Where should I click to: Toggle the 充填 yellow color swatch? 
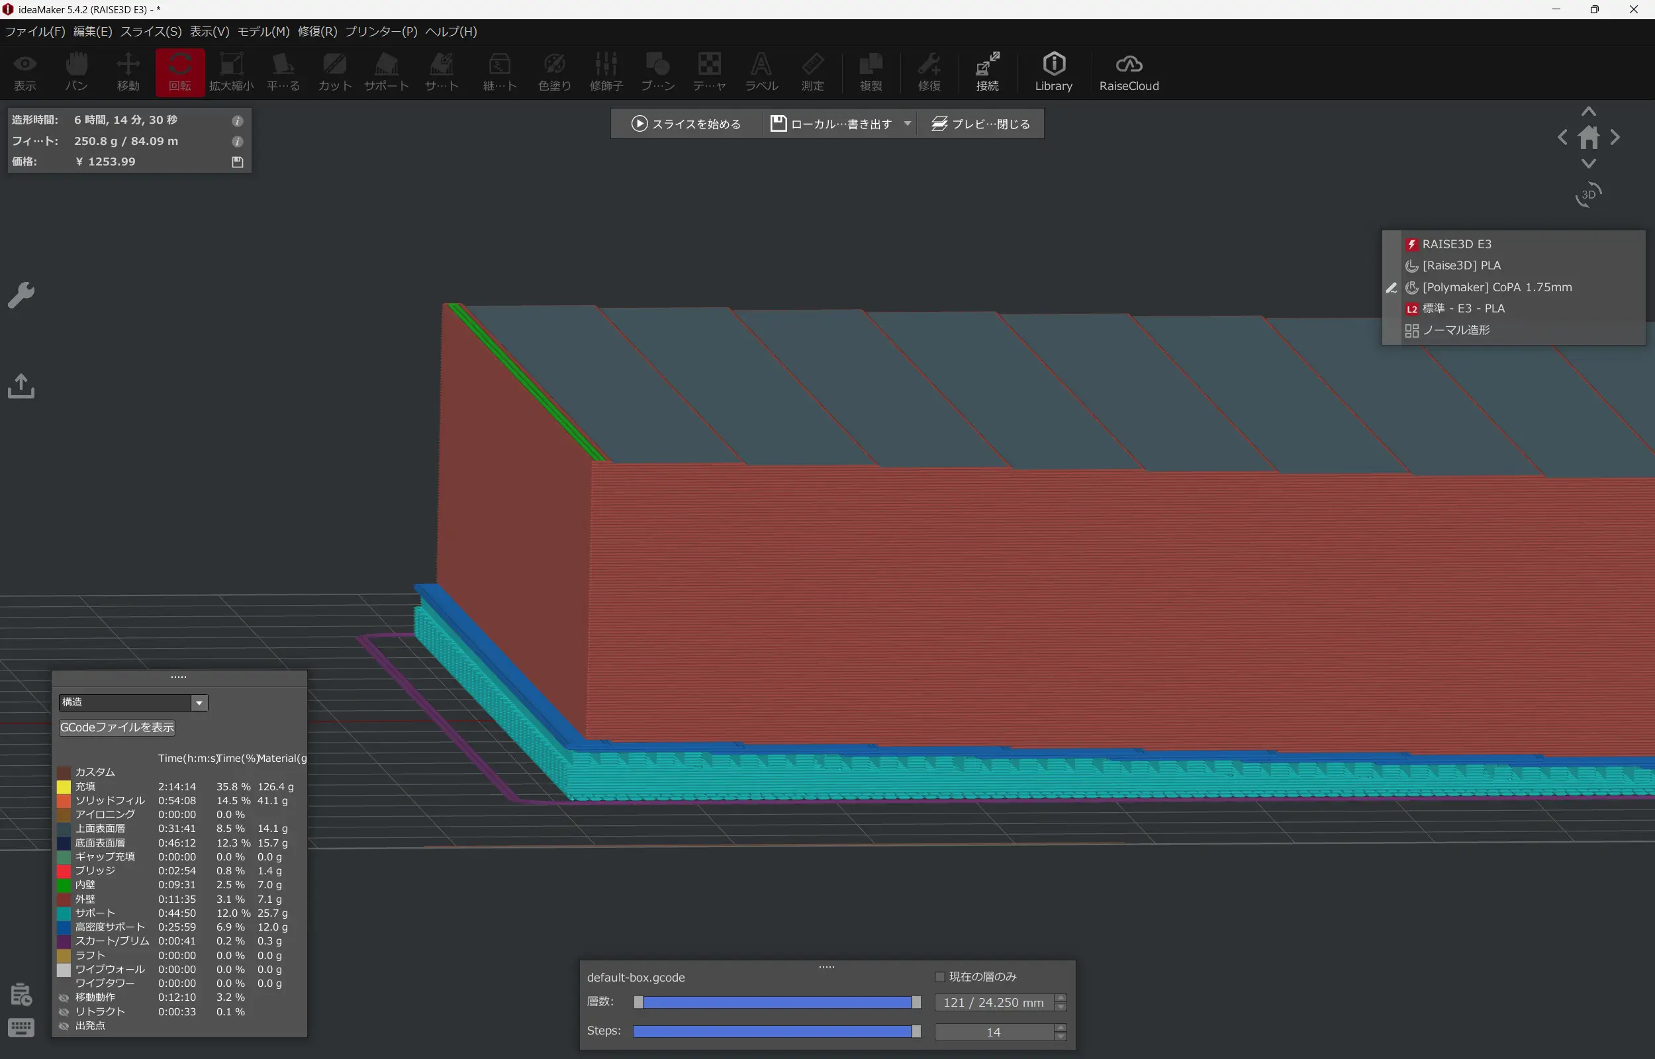tap(64, 787)
